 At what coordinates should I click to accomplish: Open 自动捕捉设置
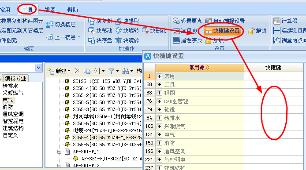click(x=225, y=21)
